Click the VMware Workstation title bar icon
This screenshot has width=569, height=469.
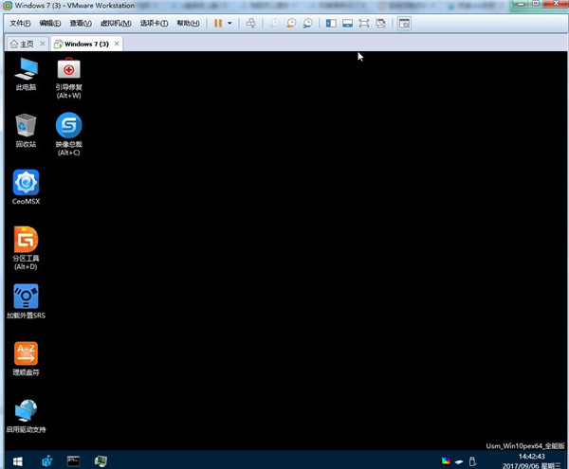[x=7, y=6]
